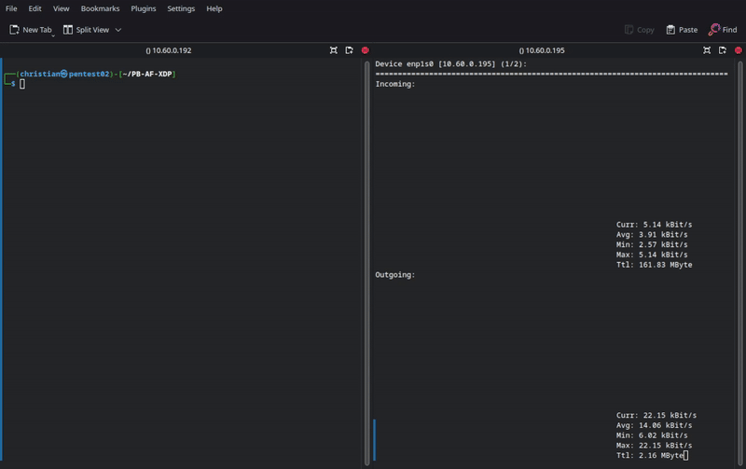Click the Paste toolbar button
Image resolution: width=746 pixels, height=469 pixels.
[682, 30]
